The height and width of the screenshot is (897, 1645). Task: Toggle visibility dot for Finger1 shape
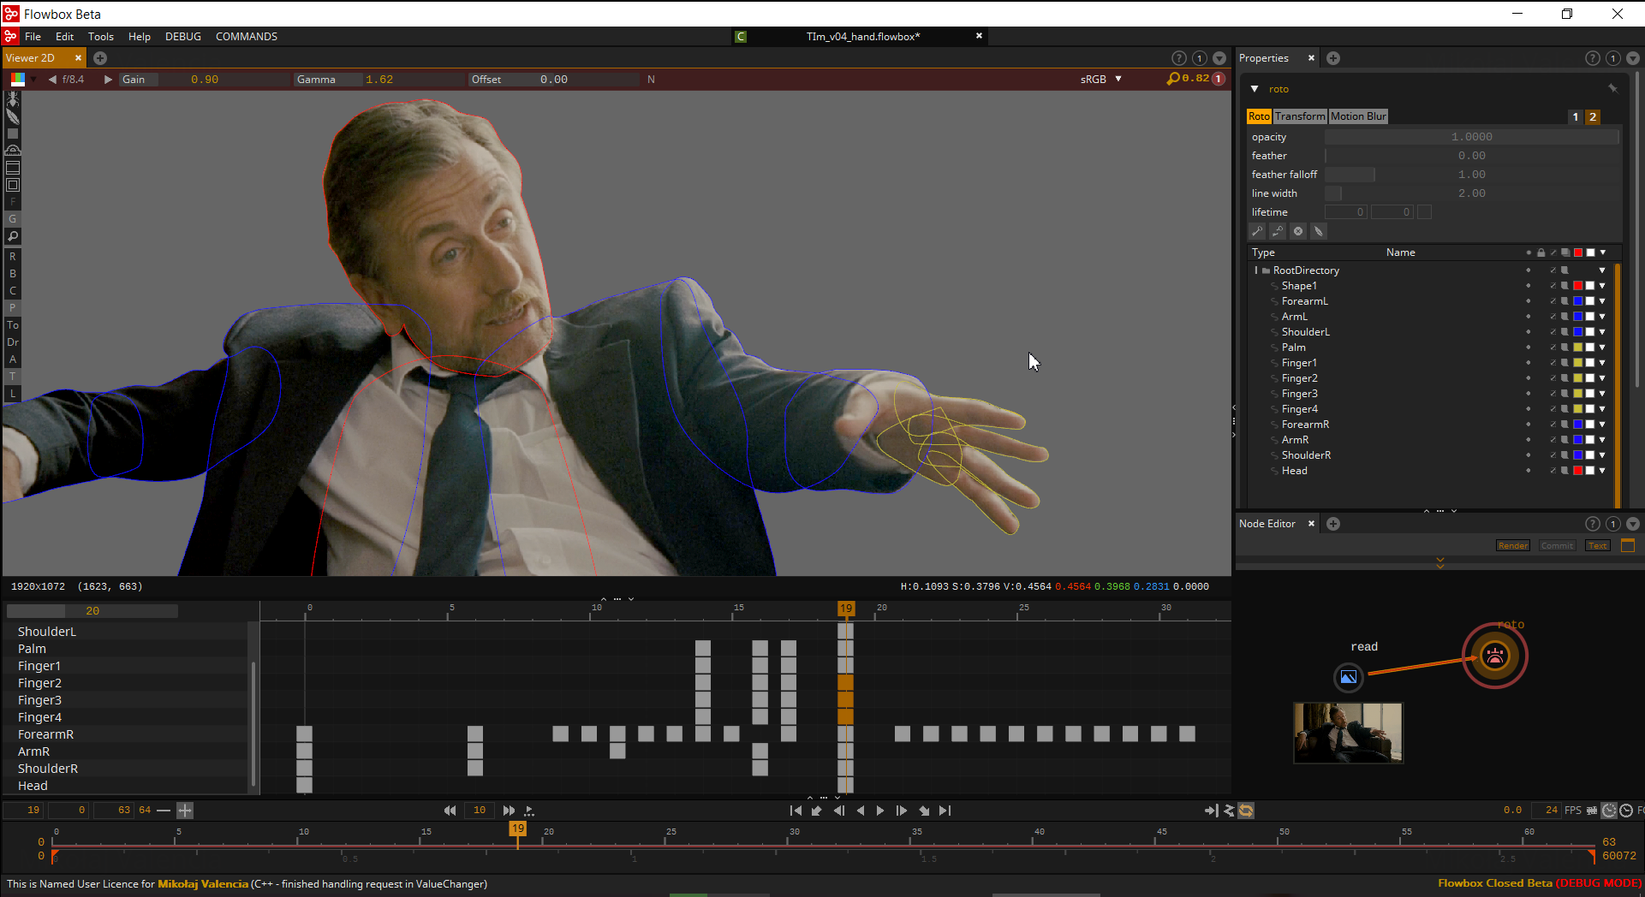coord(1528,363)
